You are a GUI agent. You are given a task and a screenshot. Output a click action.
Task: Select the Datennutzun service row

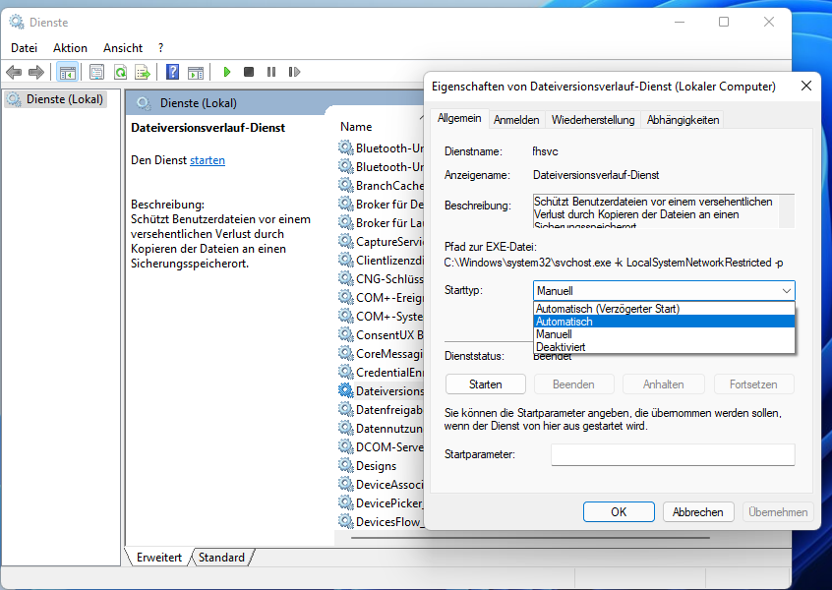(x=381, y=428)
